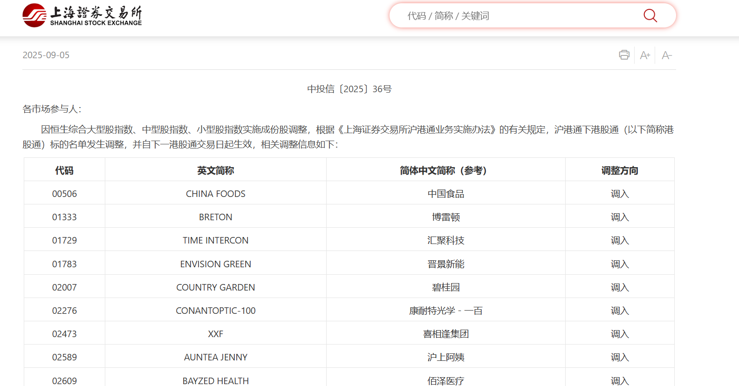Click 调入 in the AUNTEA JENNY row
This screenshot has width=739, height=386.
point(620,357)
